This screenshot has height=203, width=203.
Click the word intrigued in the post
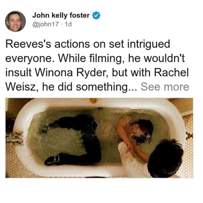pyautogui.click(x=148, y=45)
